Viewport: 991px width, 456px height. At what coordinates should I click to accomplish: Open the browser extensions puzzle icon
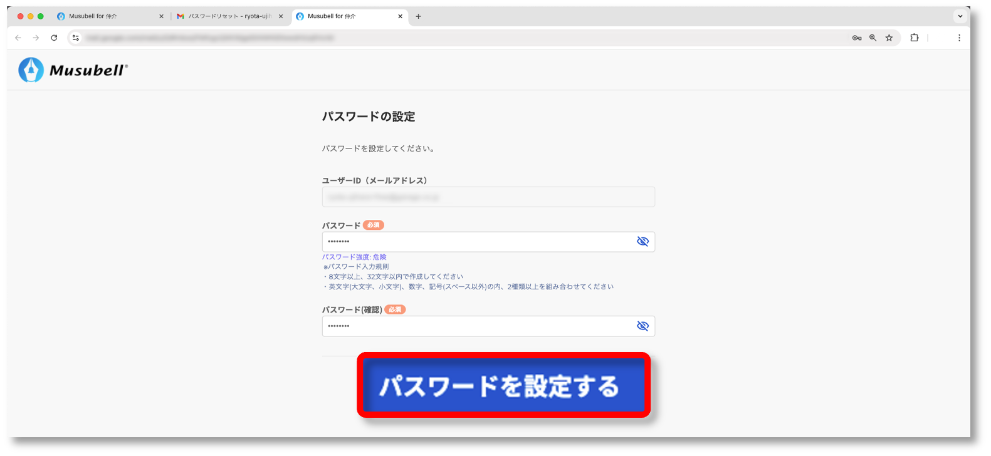click(915, 38)
